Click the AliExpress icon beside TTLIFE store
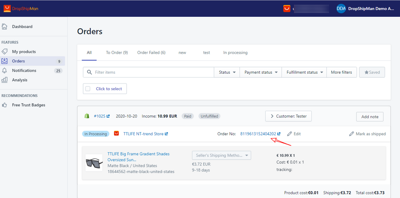The width and height of the screenshot is (400, 198). coord(116,134)
